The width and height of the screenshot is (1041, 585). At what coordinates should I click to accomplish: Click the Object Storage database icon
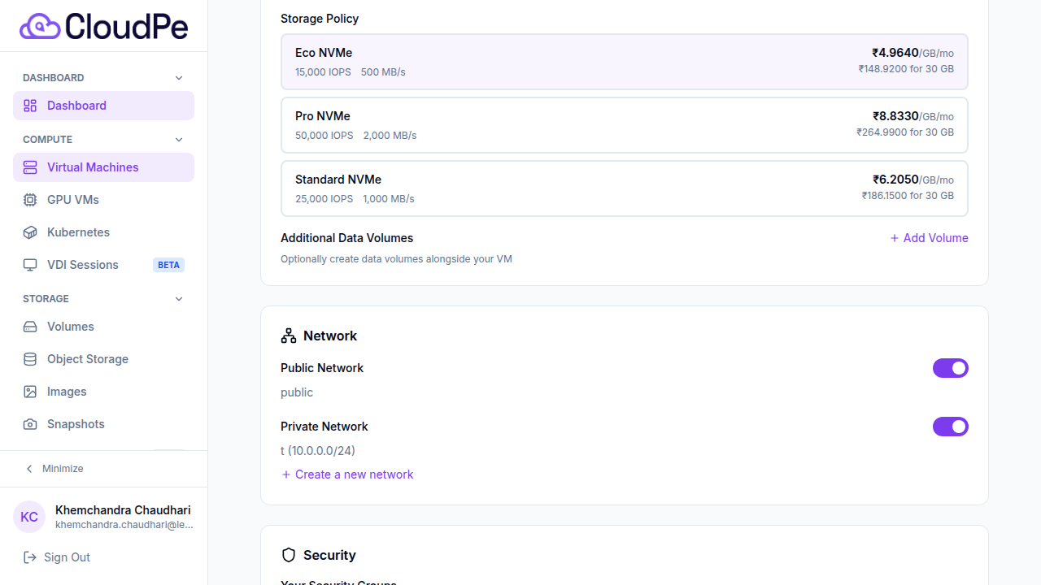[30, 359]
